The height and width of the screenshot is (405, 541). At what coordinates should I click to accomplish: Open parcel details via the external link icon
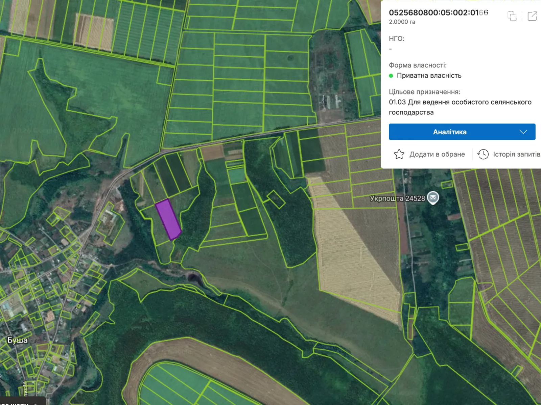click(x=532, y=16)
